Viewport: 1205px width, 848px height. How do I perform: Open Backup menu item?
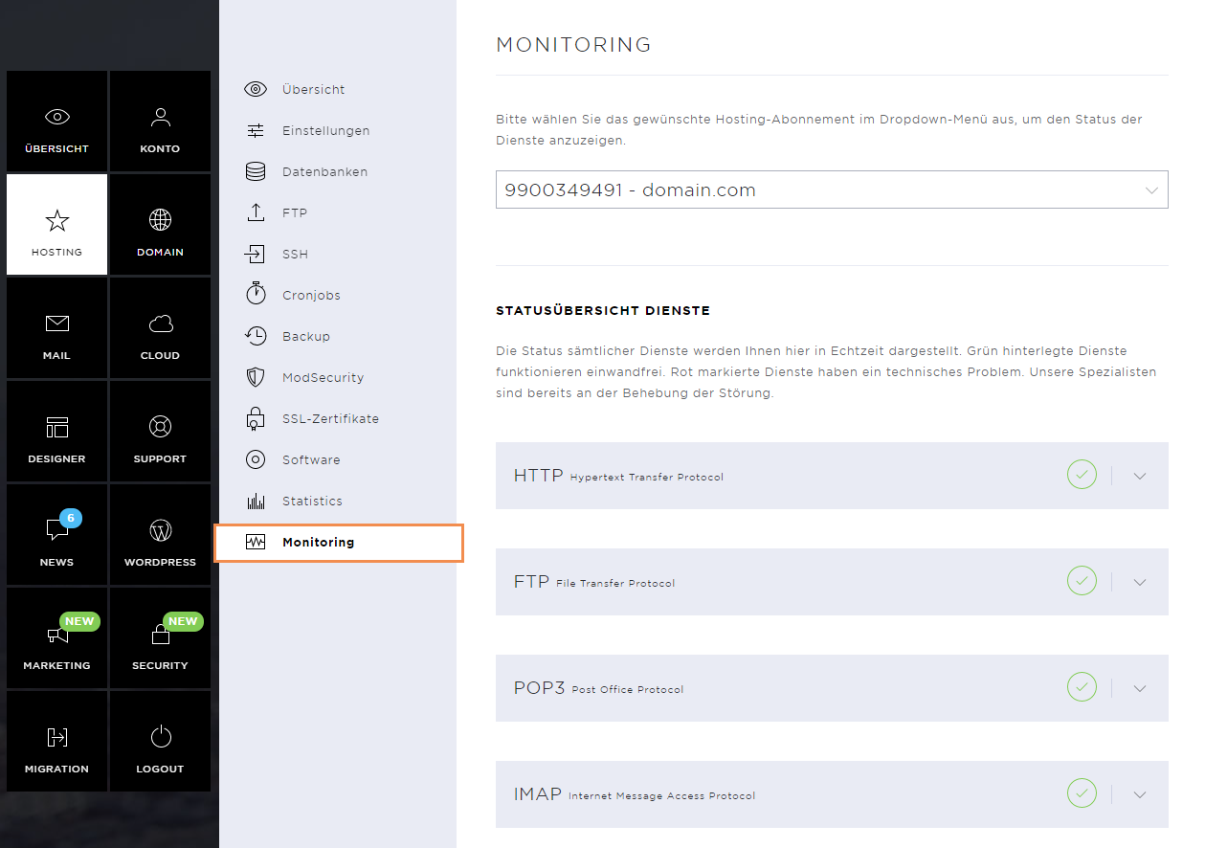click(306, 336)
